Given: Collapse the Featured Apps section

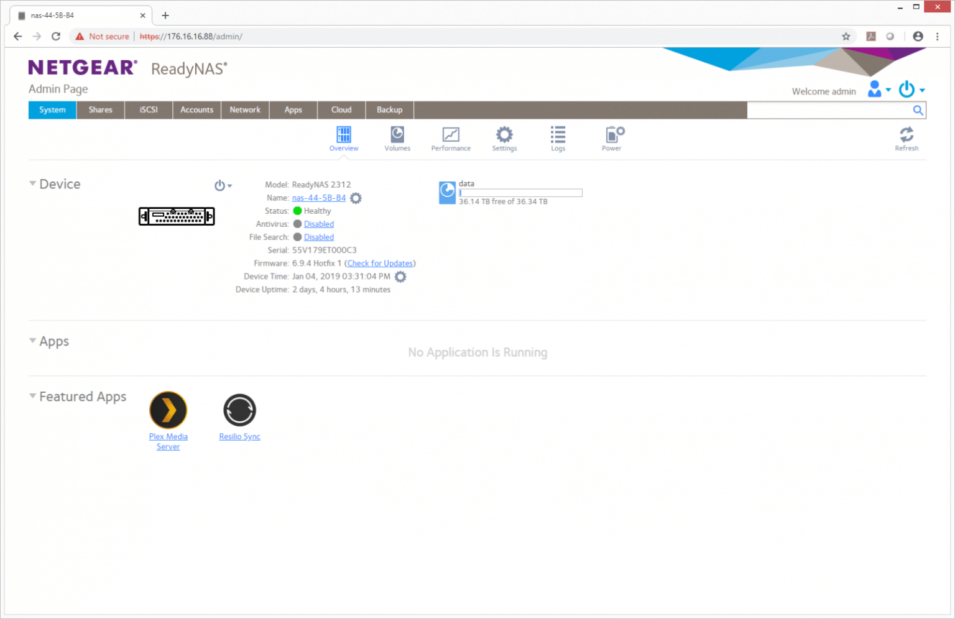Looking at the screenshot, I should (x=32, y=396).
